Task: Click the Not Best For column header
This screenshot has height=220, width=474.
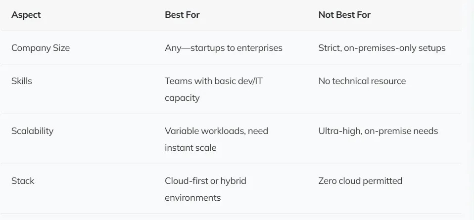Action: (344, 15)
